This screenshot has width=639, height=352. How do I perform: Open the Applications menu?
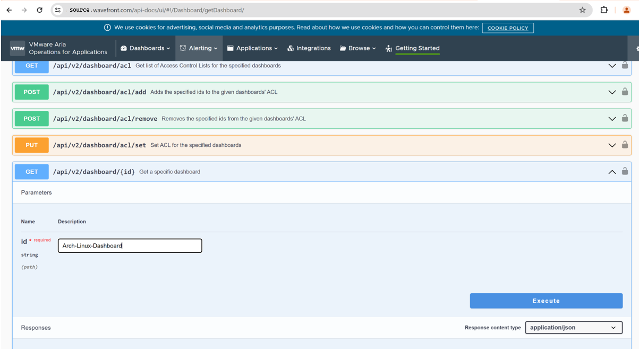coord(253,48)
